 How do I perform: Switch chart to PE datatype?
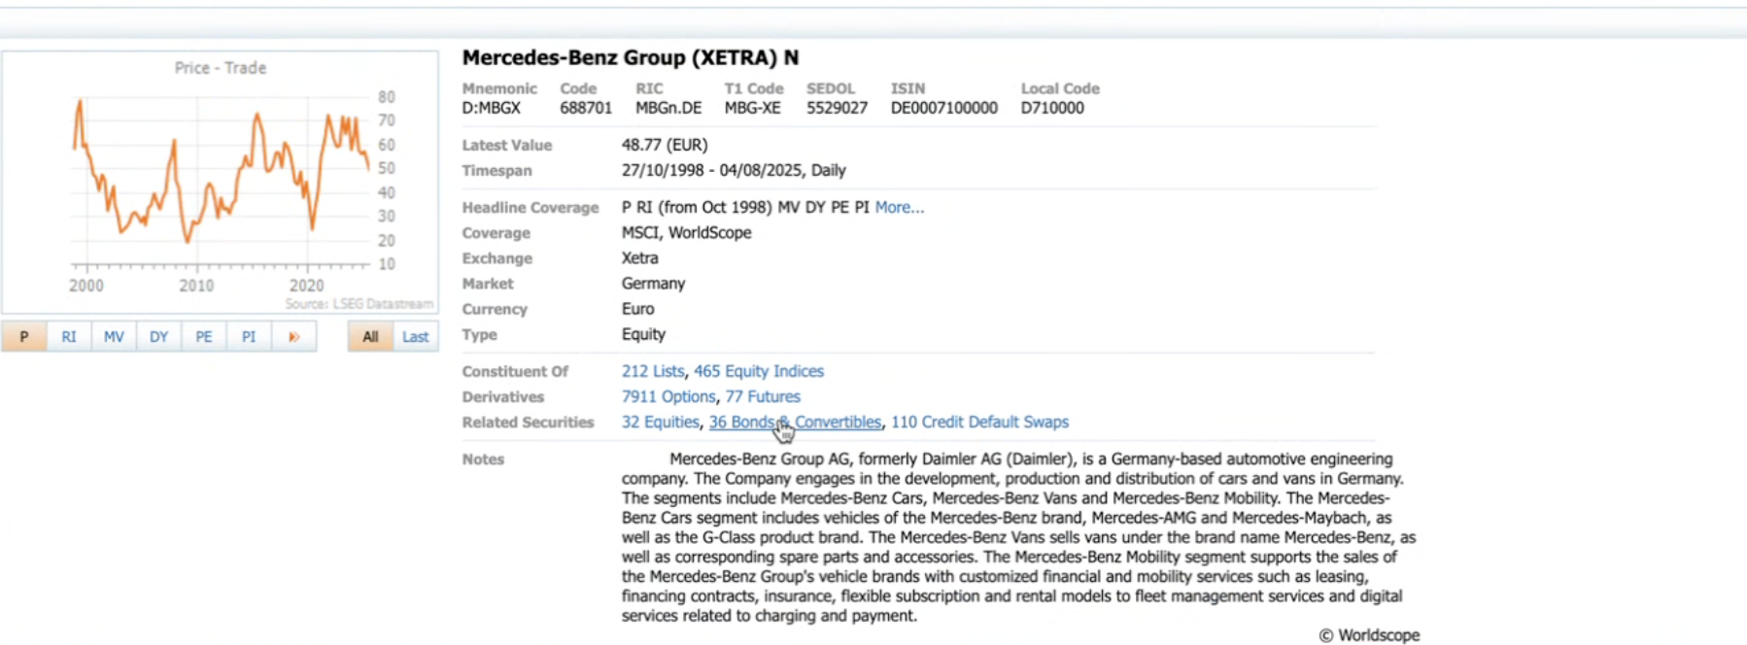coord(203,337)
